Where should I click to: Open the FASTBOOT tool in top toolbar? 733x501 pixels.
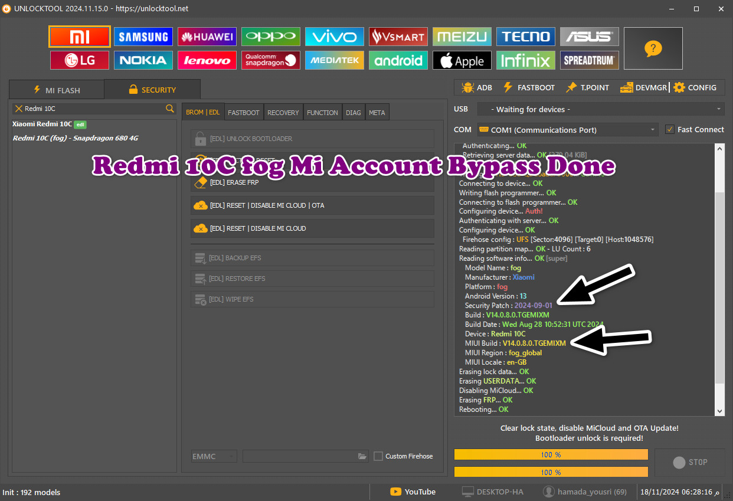[529, 87]
